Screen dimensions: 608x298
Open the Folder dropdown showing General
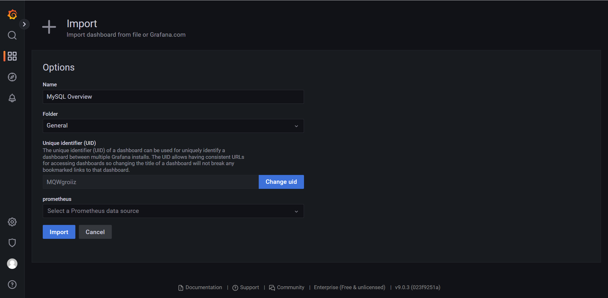[x=173, y=126]
